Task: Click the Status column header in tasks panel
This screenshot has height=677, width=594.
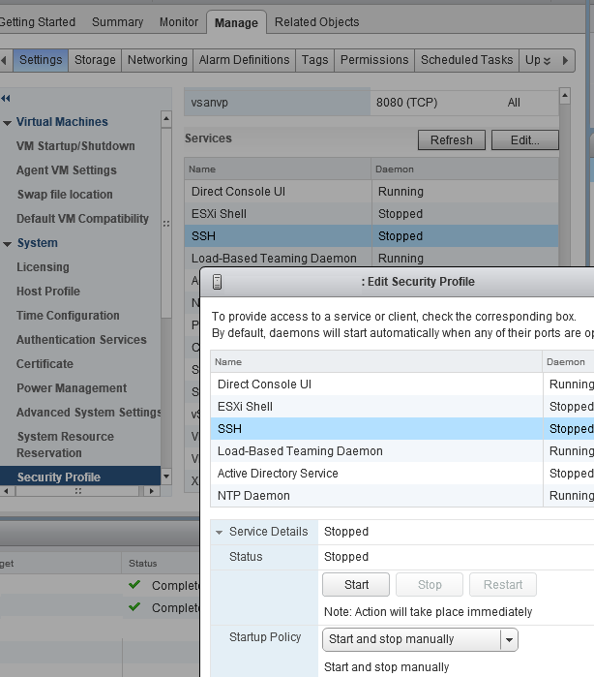Action: (161, 563)
